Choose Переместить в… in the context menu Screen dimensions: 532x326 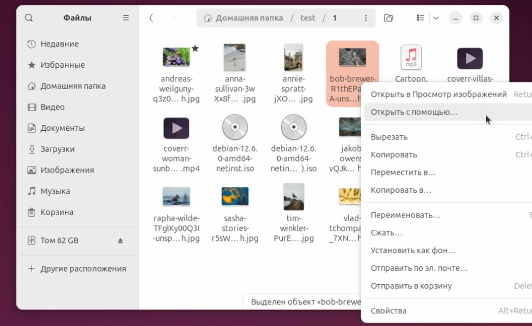(x=448, y=172)
